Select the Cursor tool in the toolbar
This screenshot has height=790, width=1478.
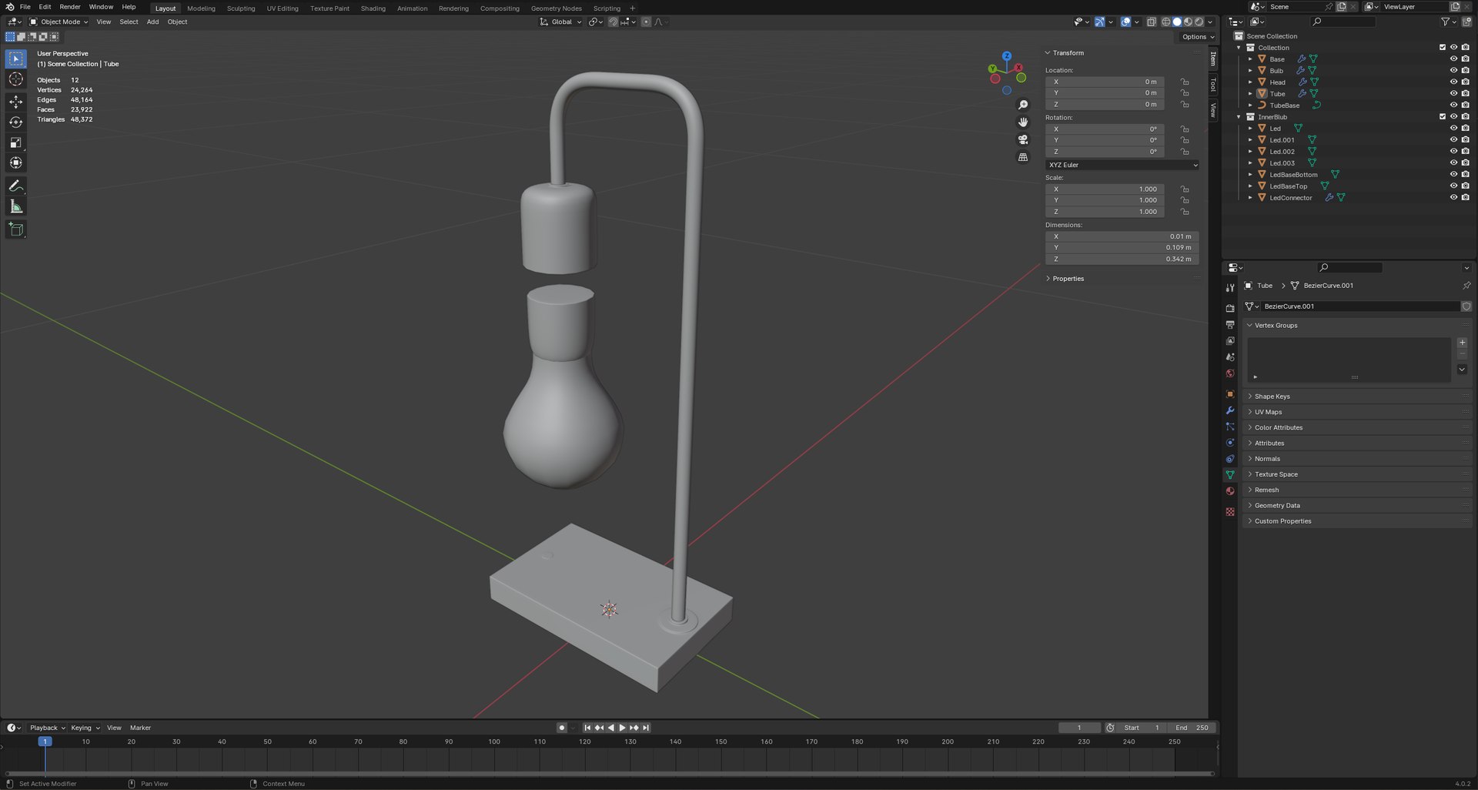pyautogui.click(x=15, y=79)
